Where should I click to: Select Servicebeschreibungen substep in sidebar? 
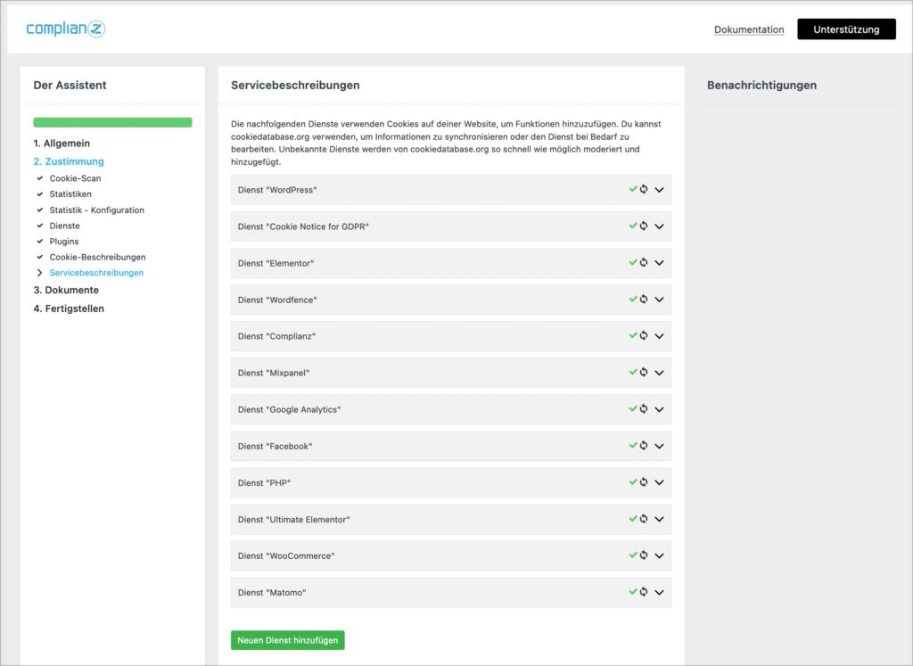[96, 273]
